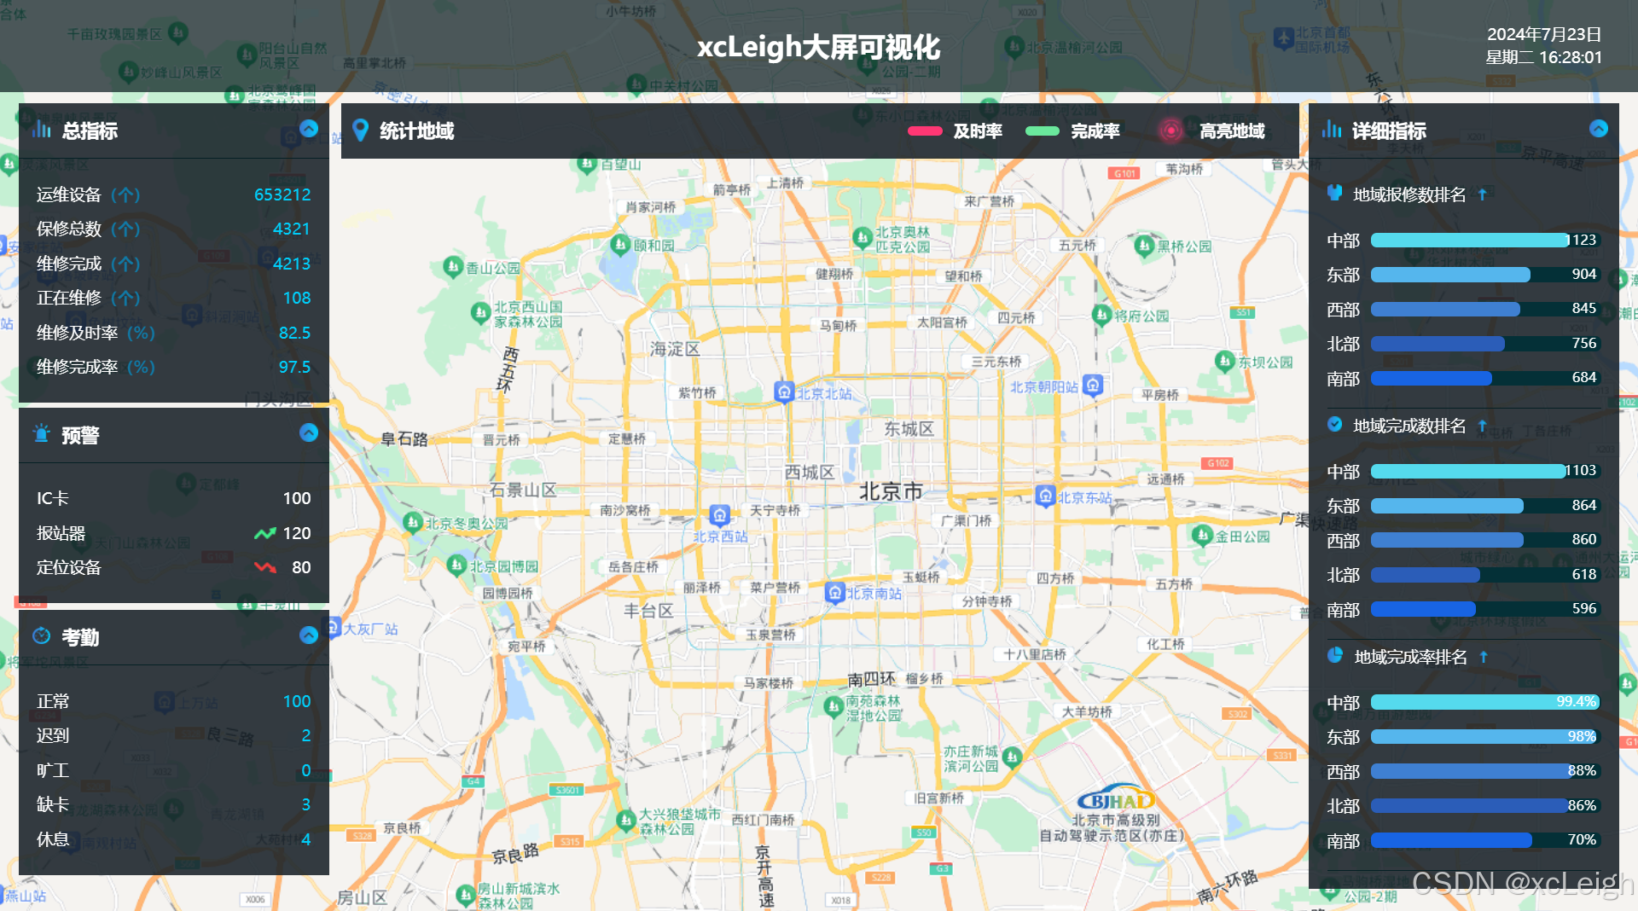Click the alarm icon beside 预警

point(41,434)
